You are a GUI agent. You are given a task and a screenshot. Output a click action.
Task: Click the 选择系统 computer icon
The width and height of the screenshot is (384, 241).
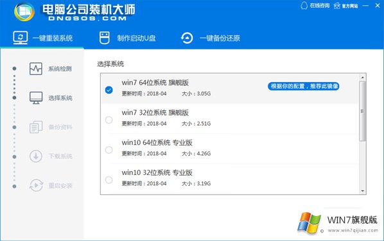pos(36,98)
